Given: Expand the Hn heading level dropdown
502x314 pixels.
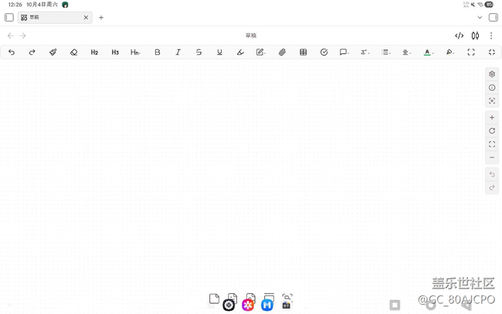Looking at the screenshot, I should pos(135,52).
